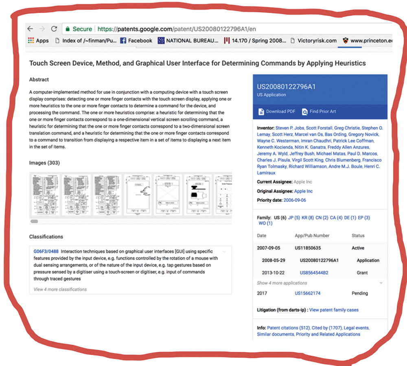Image resolution: width=407 pixels, height=366 pixels.
Task: Open inventor Greg Christie link
Action: (347, 128)
